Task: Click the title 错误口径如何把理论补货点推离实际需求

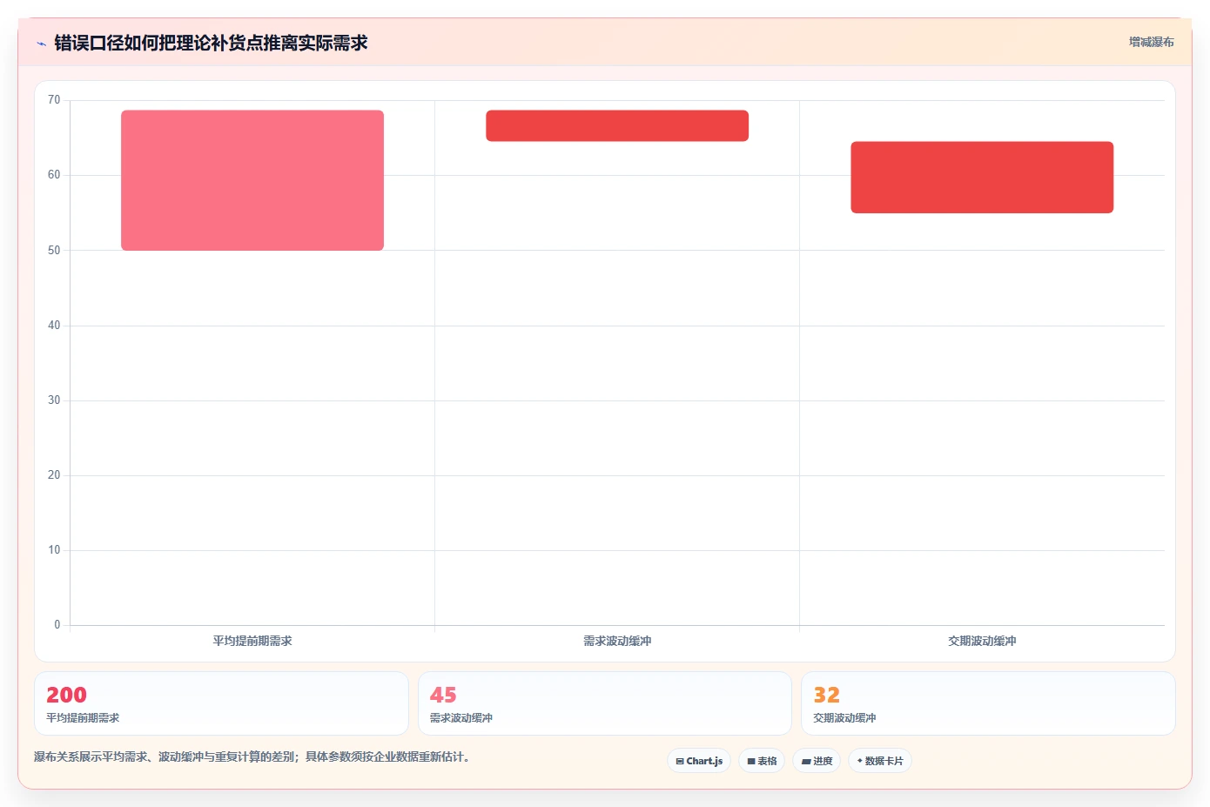Action: tap(211, 43)
